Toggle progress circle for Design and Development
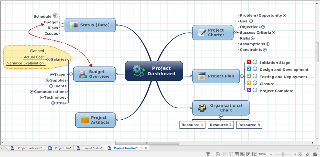This screenshot has height=157, width=320. coord(255,69)
